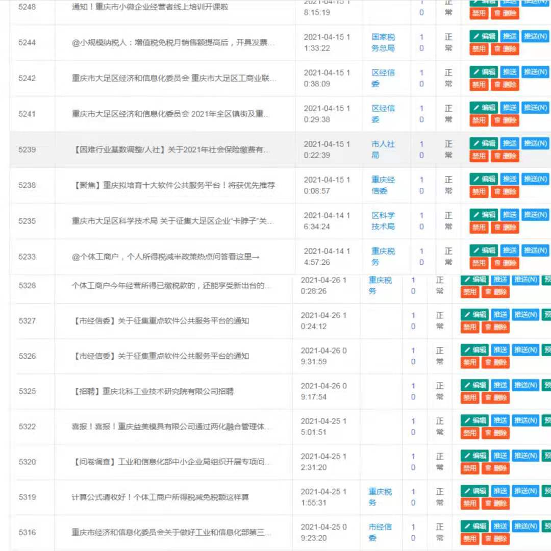Open 市经信委 link in row 5316
The image size is (551, 551).
380,532
